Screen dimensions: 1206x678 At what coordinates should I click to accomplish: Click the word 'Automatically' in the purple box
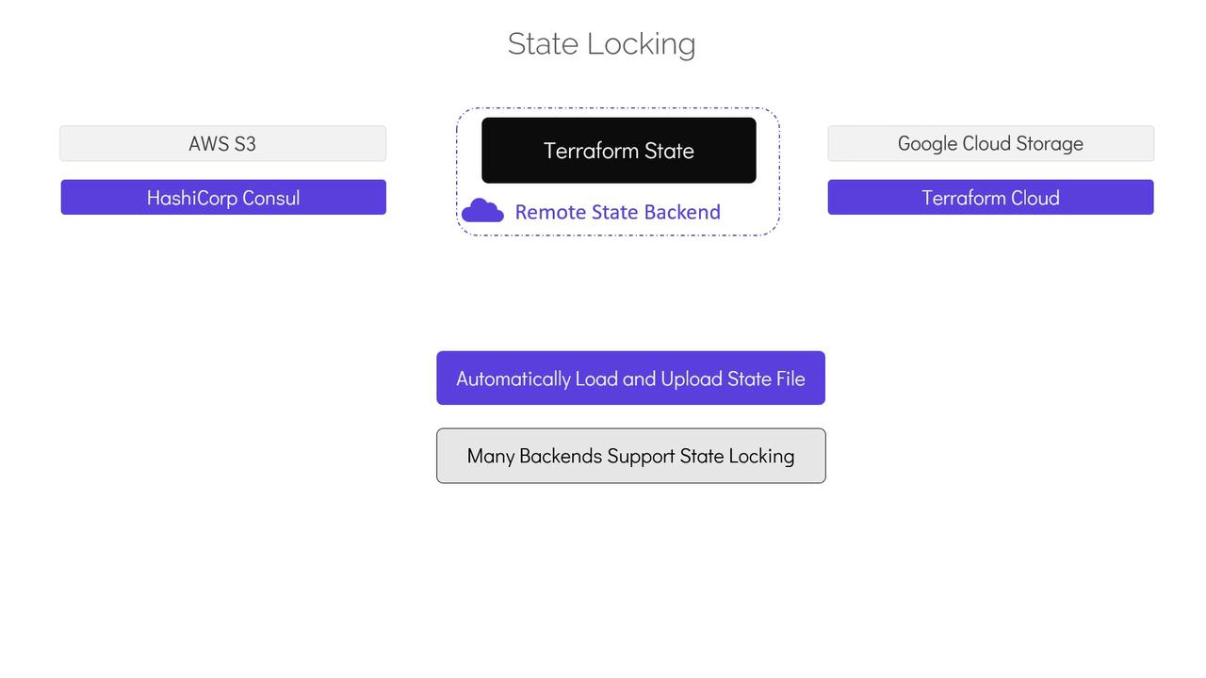[513, 379]
